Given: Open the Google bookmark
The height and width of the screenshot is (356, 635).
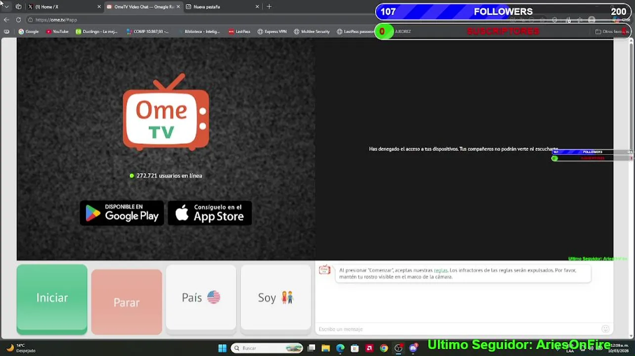Looking at the screenshot, I should click(x=29, y=32).
